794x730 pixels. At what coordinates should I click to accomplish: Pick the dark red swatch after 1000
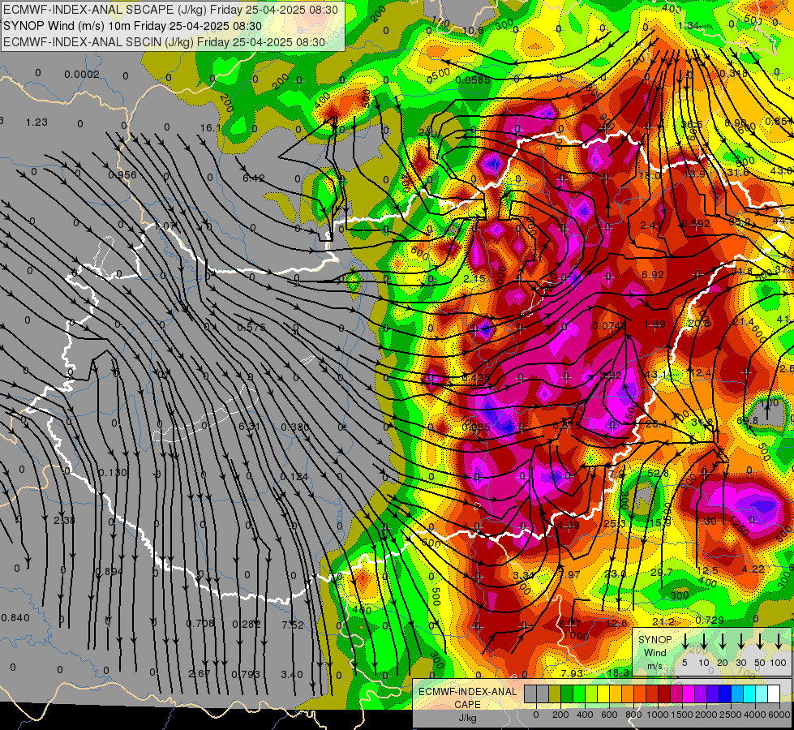click(x=664, y=694)
